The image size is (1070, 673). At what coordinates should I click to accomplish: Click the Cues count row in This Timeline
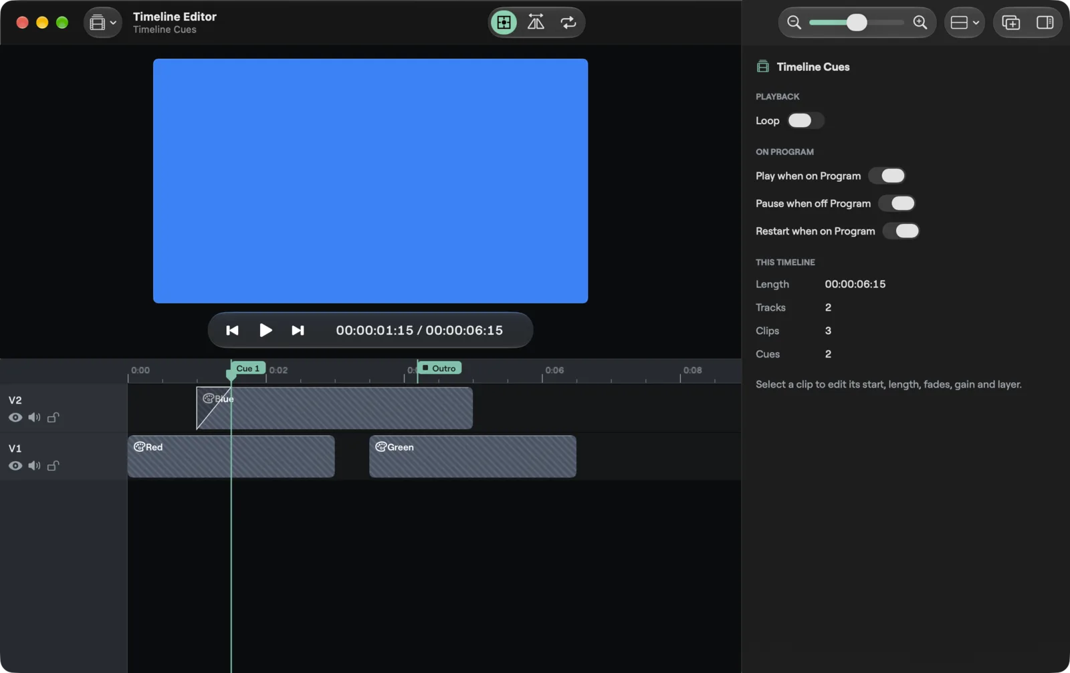pyautogui.click(x=794, y=354)
